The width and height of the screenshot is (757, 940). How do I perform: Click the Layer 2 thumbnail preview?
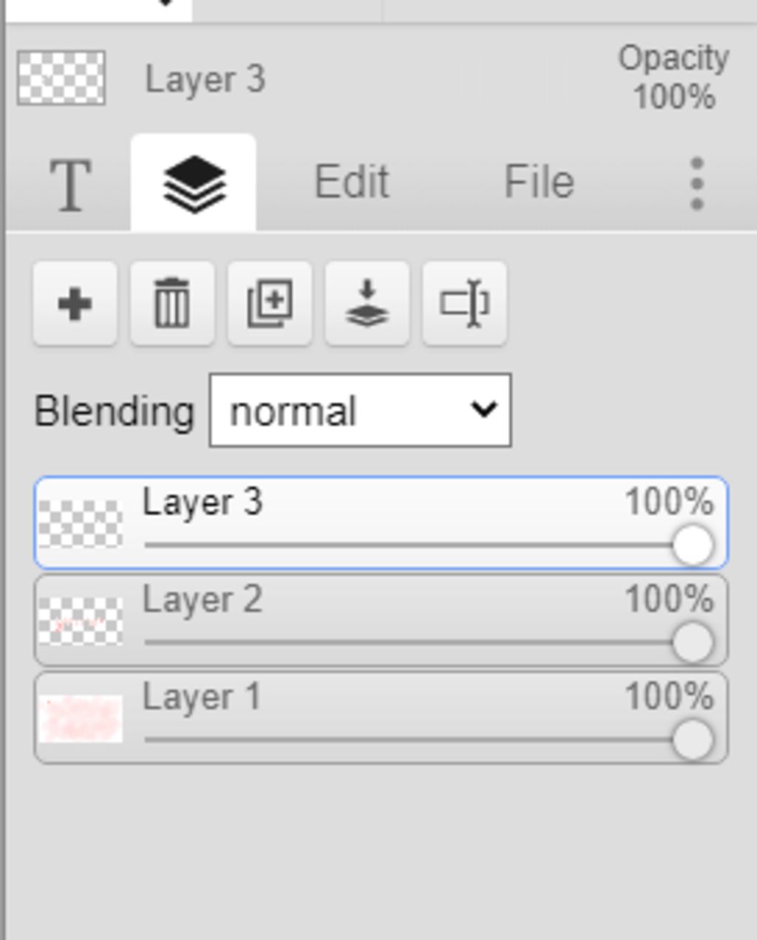(81, 621)
